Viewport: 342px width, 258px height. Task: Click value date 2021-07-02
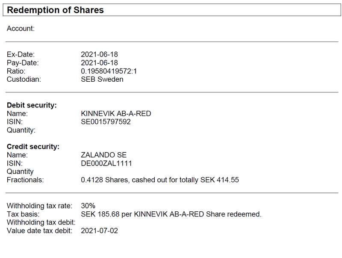click(99, 231)
